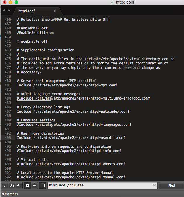This screenshot has width=184, height=197.
Task: Click line number 481 in gutter
Action: click(x=8, y=85)
